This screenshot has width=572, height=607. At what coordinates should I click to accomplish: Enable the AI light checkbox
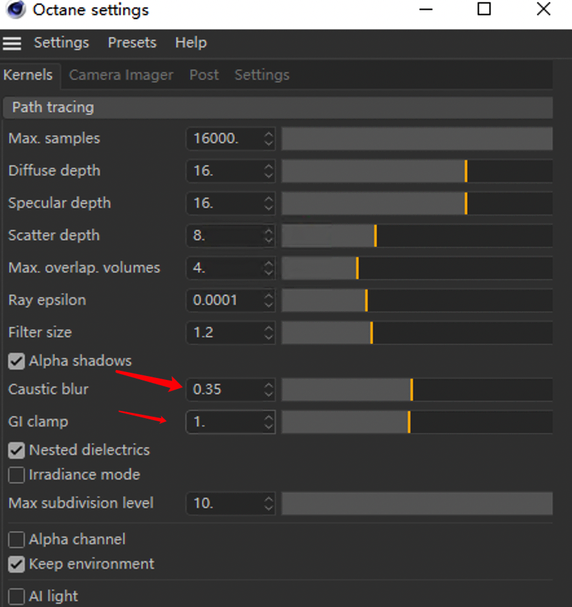coord(16,597)
